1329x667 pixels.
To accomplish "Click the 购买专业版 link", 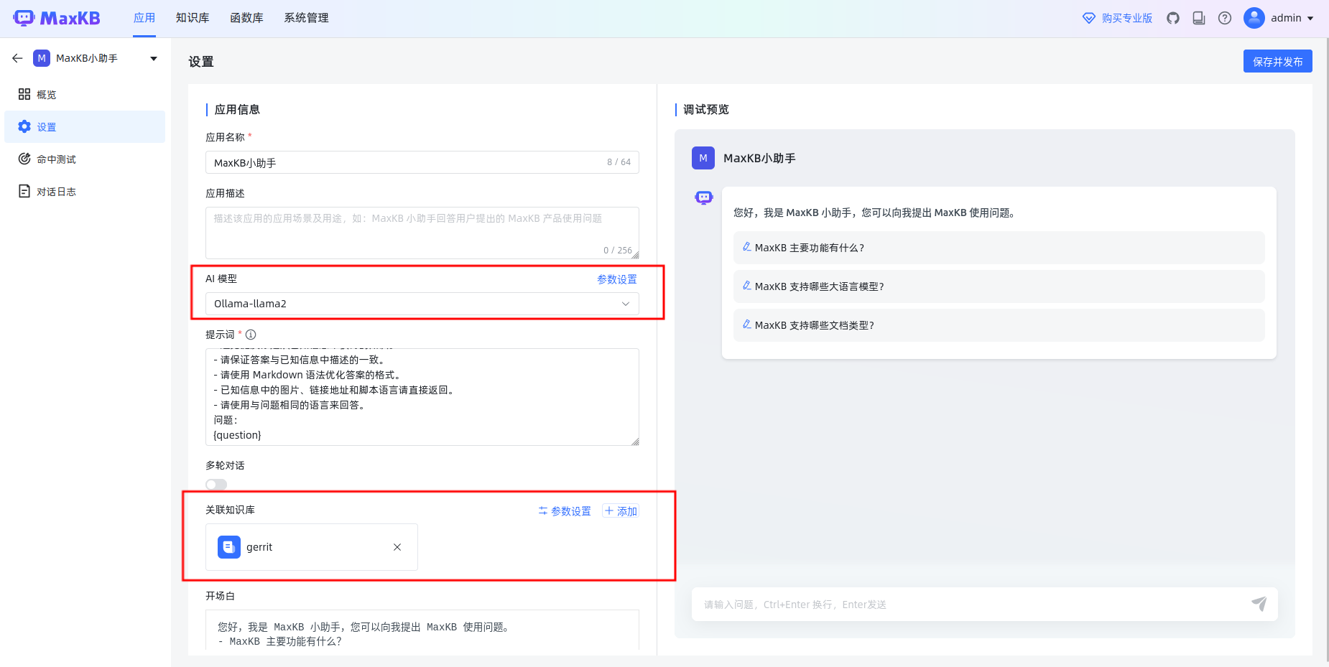I will click(x=1126, y=18).
